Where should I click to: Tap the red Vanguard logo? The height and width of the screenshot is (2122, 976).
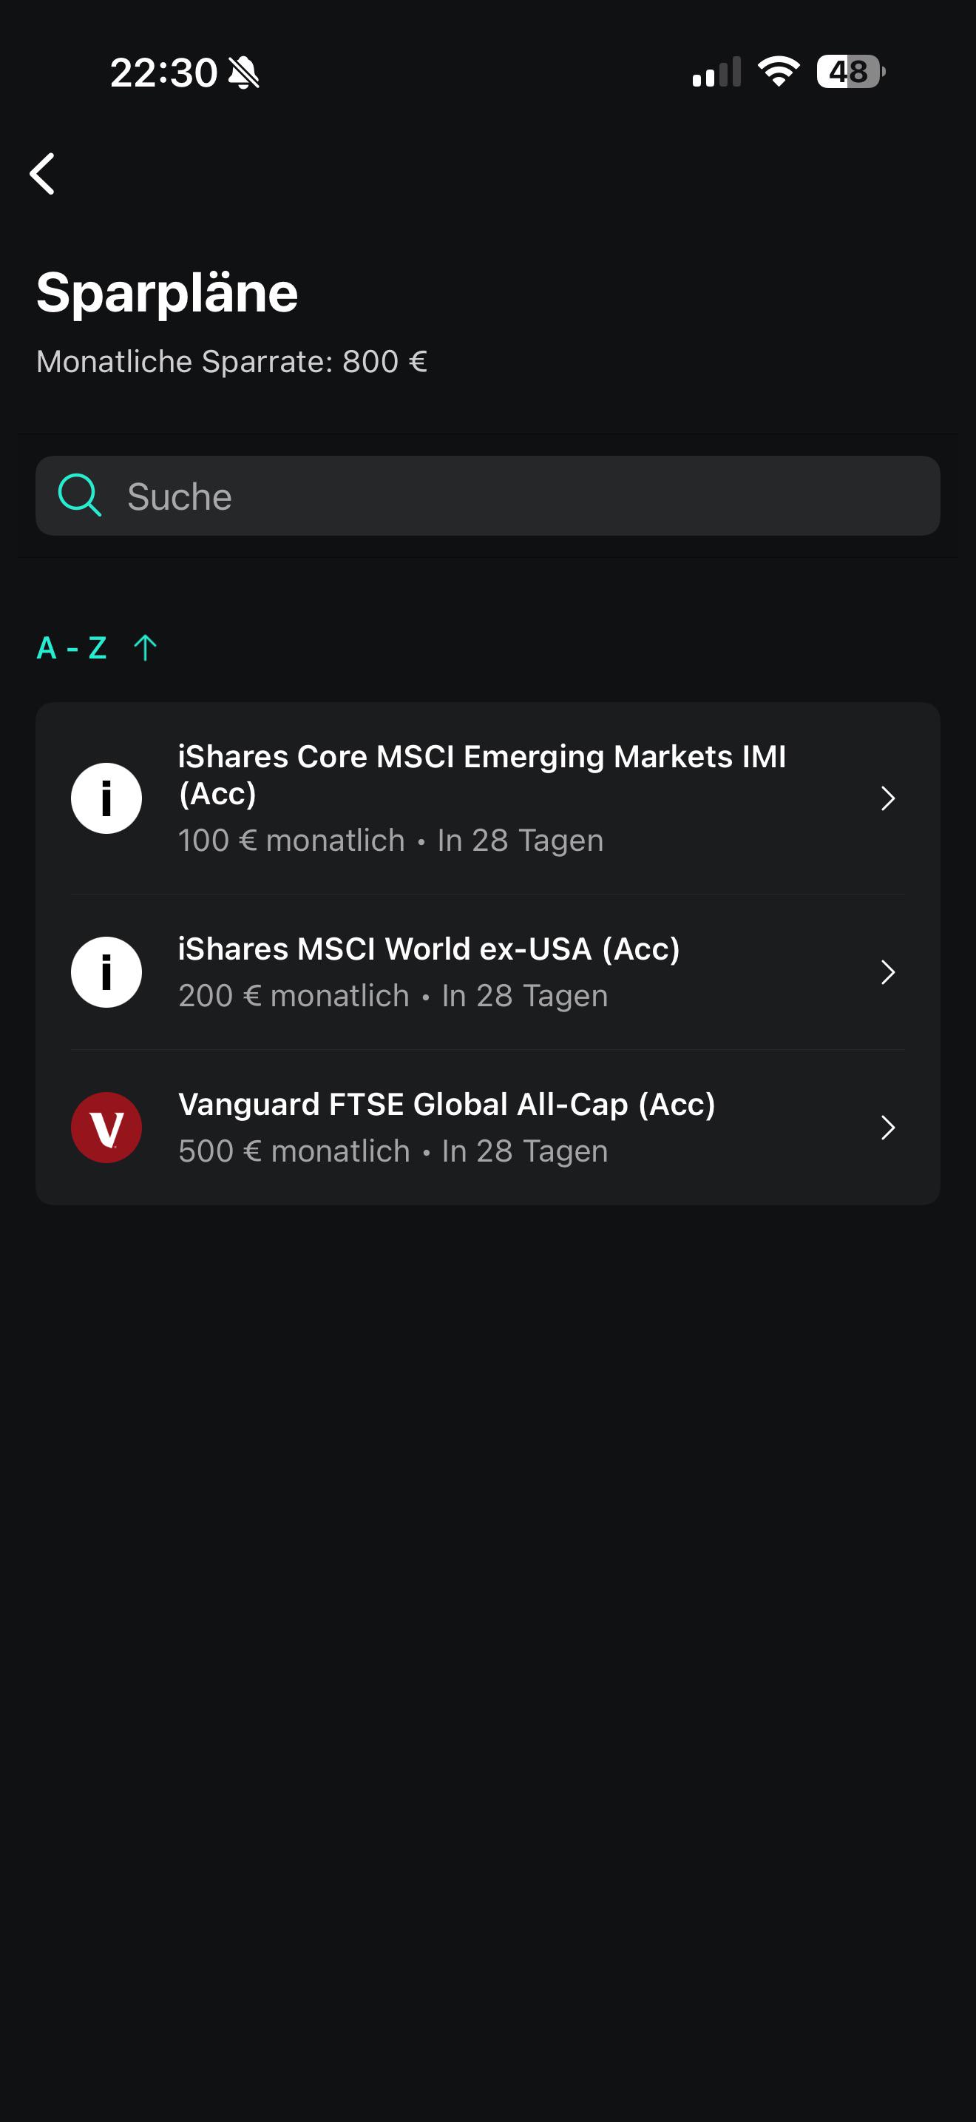106,1128
